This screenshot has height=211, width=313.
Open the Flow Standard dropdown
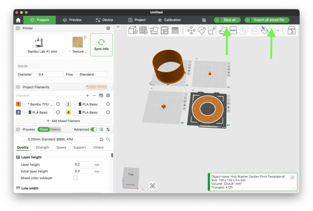[91, 74]
